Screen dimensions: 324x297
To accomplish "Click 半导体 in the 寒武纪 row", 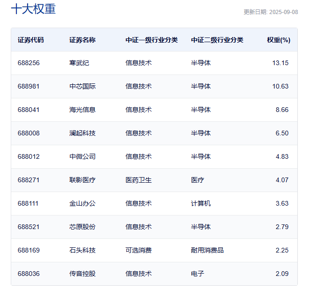I will pyautogui.click(x=201, y=63).
